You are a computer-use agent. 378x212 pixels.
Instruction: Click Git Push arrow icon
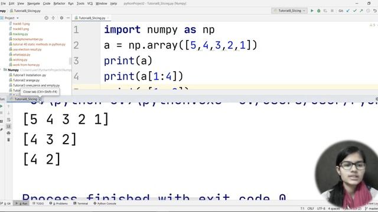tap(361, 11)
